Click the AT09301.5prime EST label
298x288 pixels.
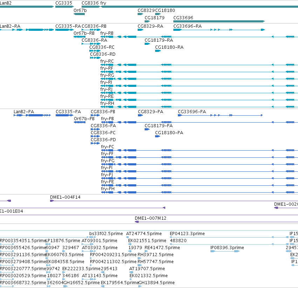(99, 241)
